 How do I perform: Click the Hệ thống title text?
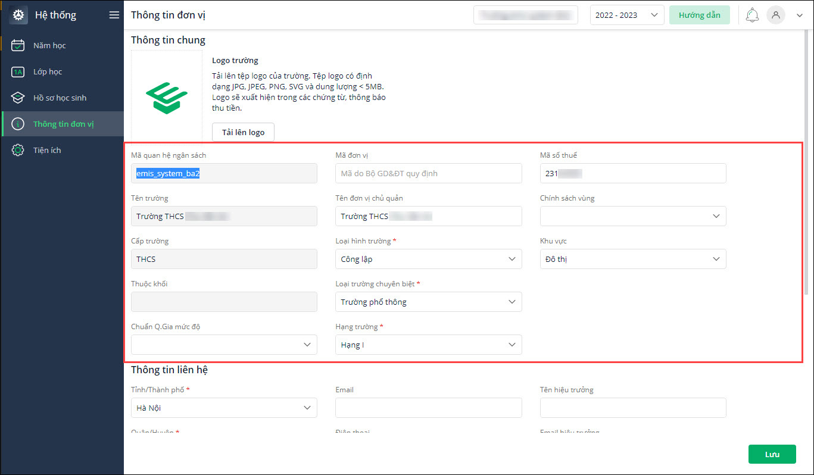click(55, 15)
